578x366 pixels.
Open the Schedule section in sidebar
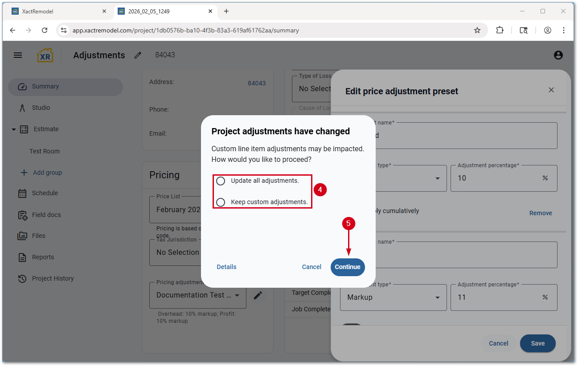pyautogui.click(x=44, y=193)
